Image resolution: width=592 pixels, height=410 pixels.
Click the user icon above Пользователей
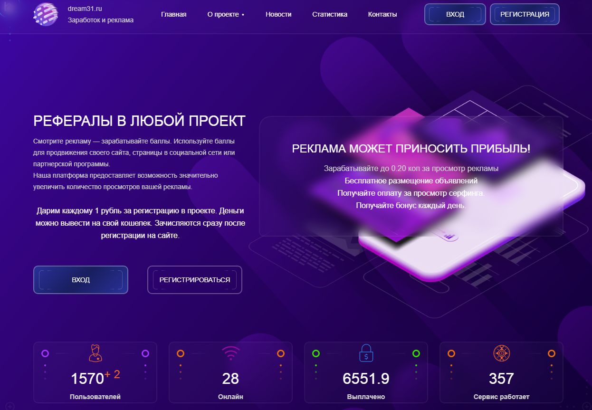pyautogui.click(x=95, y=353)
